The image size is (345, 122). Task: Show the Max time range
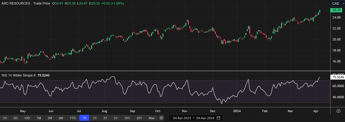pos(152,118)
